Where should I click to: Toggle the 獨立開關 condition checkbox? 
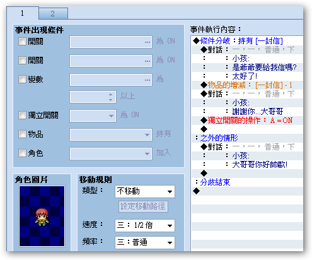22,115
